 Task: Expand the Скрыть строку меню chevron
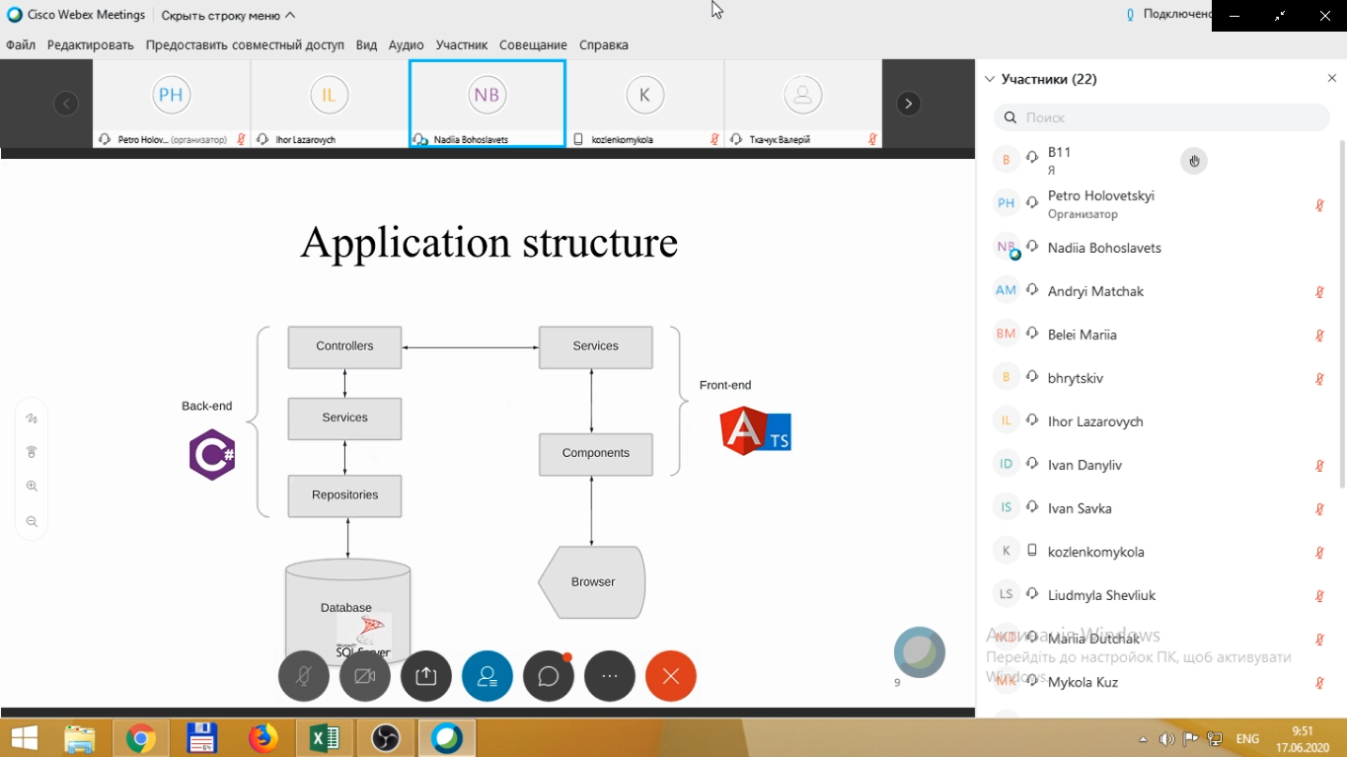click(x=289, y=16)
